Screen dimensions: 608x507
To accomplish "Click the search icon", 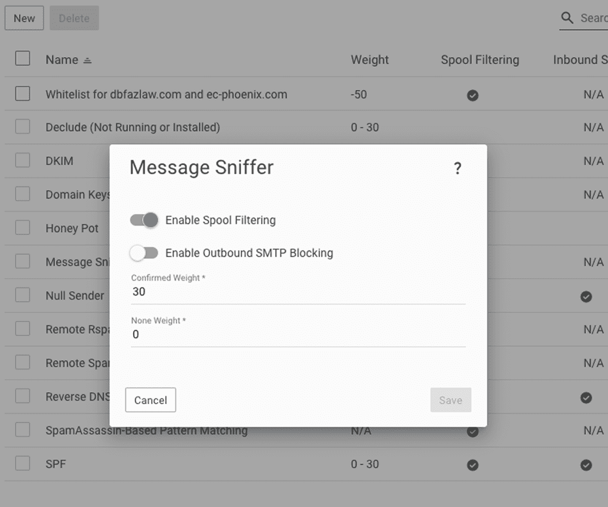I will point(567,18).
